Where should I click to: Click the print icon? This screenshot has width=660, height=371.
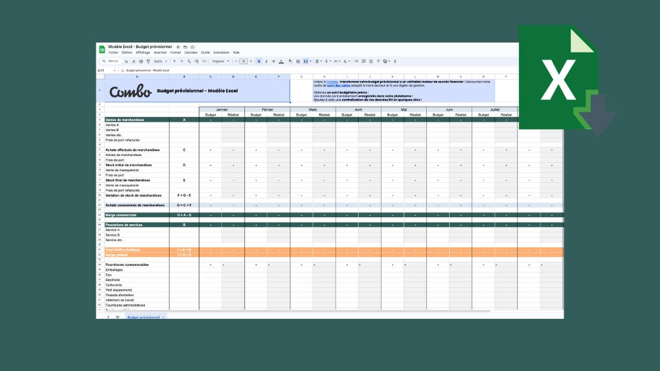tap(141, 61)
